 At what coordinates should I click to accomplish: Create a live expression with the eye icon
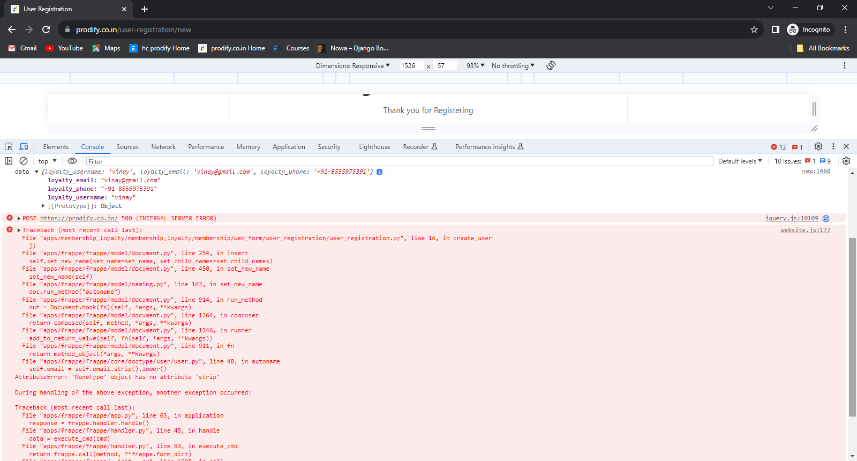72,161
